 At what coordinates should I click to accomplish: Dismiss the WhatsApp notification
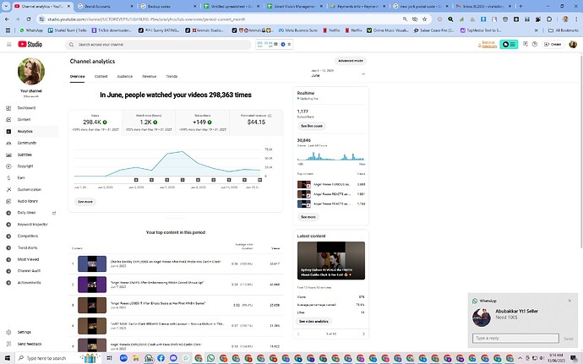pos(569,301)
